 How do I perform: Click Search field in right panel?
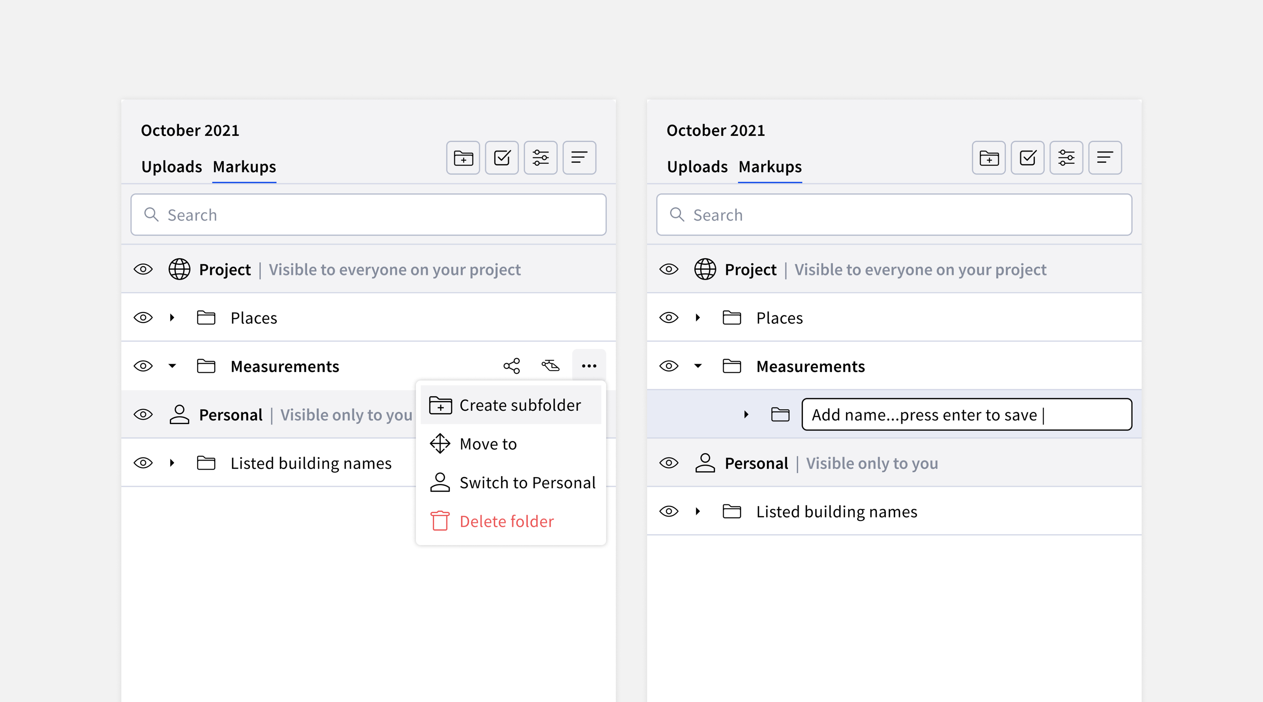coord(894,215)
